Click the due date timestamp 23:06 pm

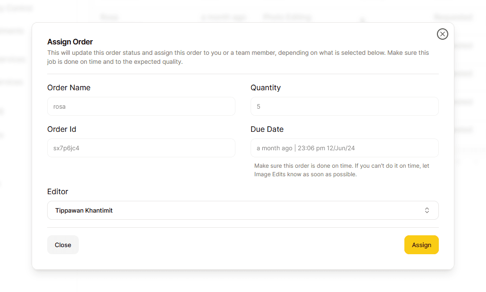coord(310,148)
